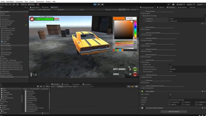Screen dimensions: 206x116
Task: Click the search by label icon in Project
Action: click(x=41, y=86)
